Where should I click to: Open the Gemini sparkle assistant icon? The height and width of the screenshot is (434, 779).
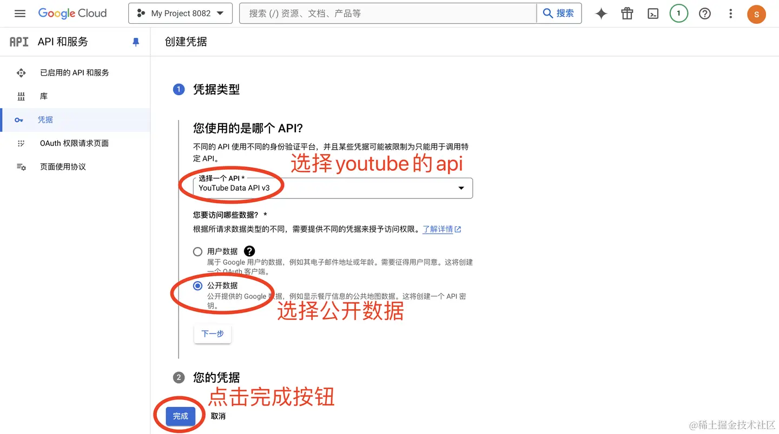[601, 14]
